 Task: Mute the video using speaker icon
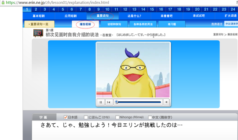pos(166,102)
